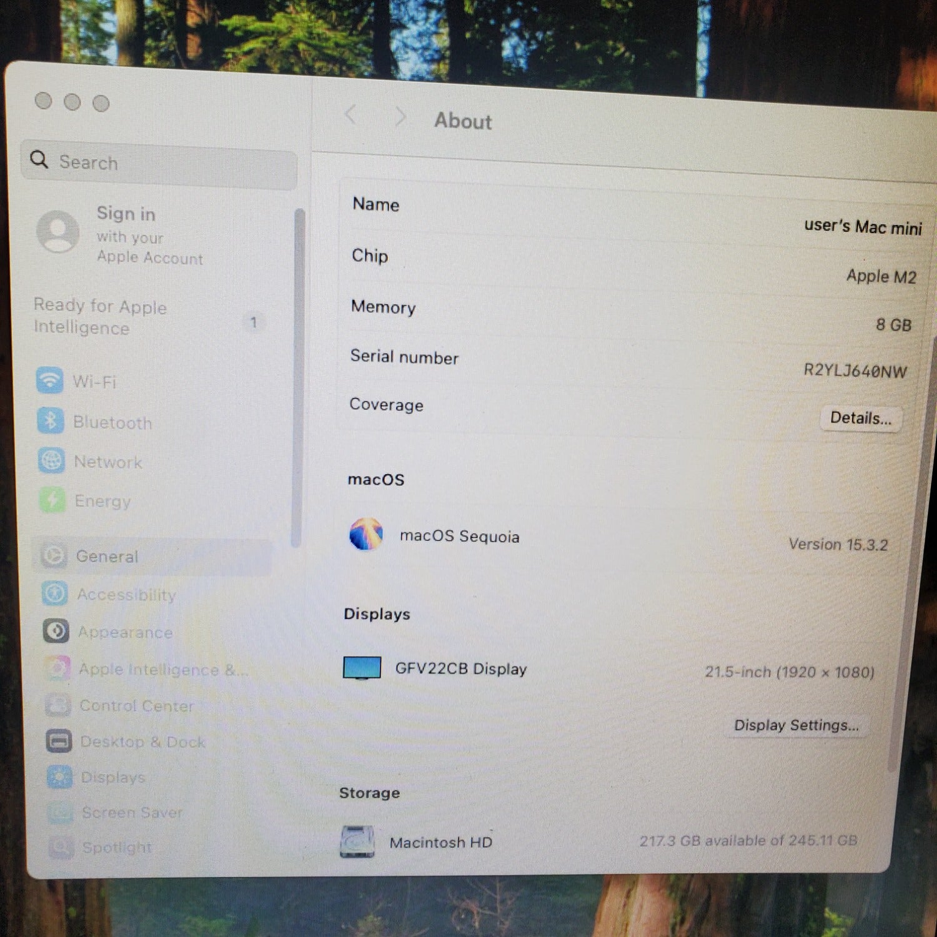
Task: Click the sidebar scrollbar
Action: (299, 375)
